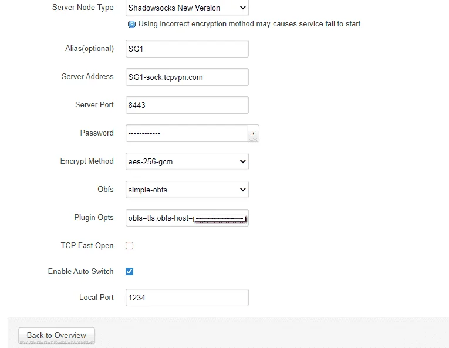The width and height of the screenshot is (449, 348).
Task: Click the Enable Auto Switch label
Action: coord(81,271)
